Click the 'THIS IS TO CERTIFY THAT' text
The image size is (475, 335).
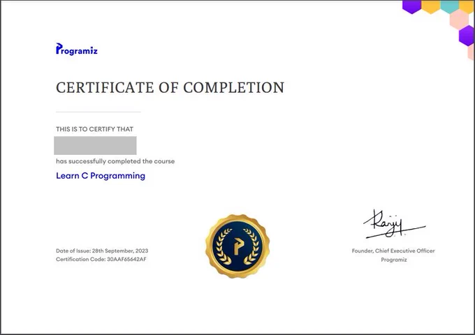click(x=94, y=129)
